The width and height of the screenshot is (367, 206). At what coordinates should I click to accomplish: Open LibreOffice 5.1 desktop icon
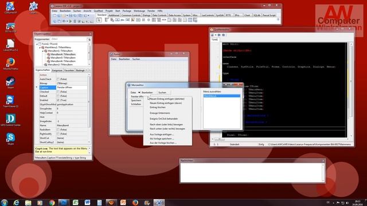pos(10,45)
